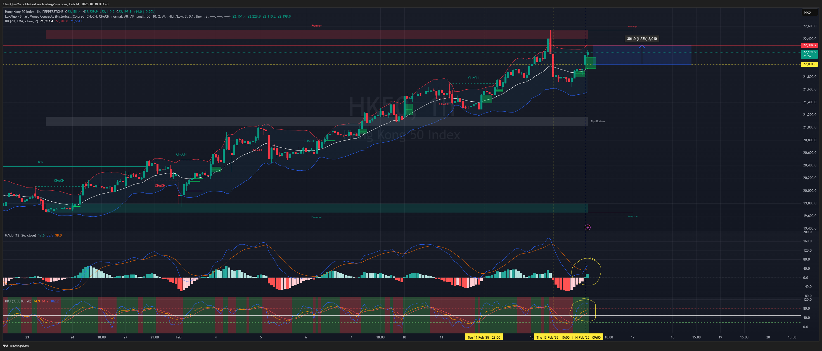The image size is (822, 351).
Task: Click the yellow 22,001.8 price label
Action: pos(809,64)
